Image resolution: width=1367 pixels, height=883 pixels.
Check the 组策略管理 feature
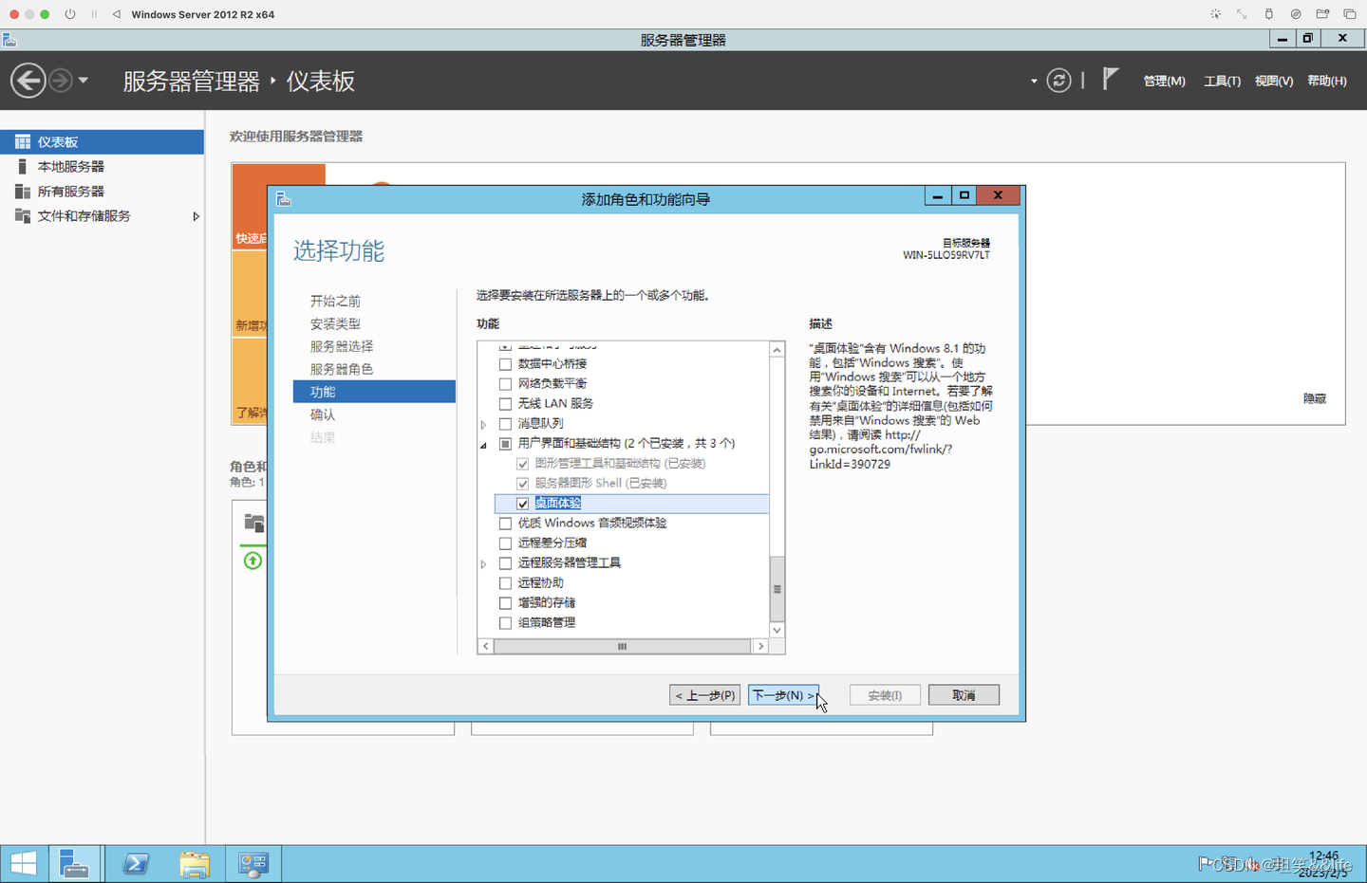click(x=505, y=623)
